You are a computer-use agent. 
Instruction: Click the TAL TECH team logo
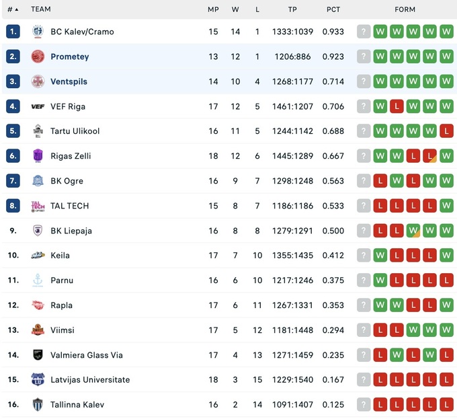point(38,206)
